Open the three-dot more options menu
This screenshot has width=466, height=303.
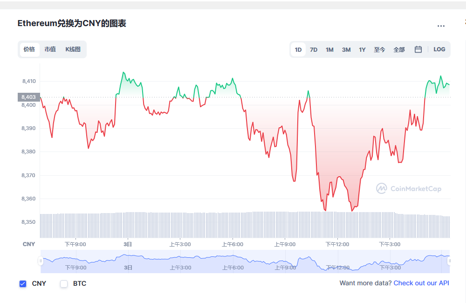[x=441, y=26]
